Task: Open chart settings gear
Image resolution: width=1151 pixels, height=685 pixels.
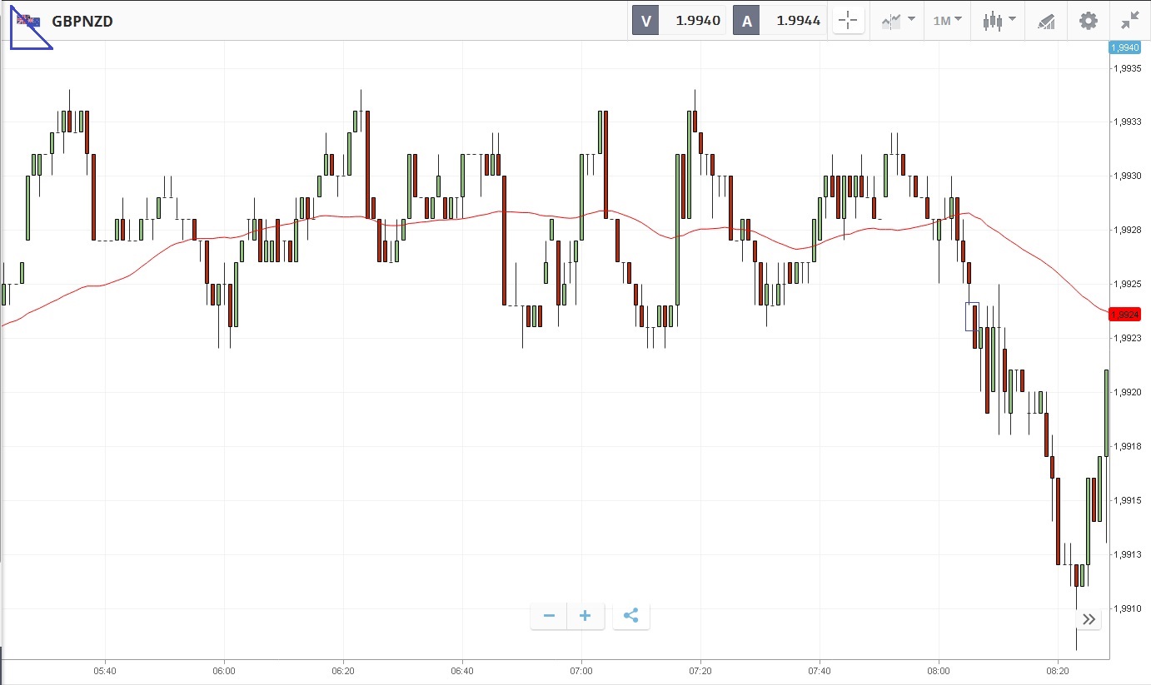Action: tap(1089, 21)
